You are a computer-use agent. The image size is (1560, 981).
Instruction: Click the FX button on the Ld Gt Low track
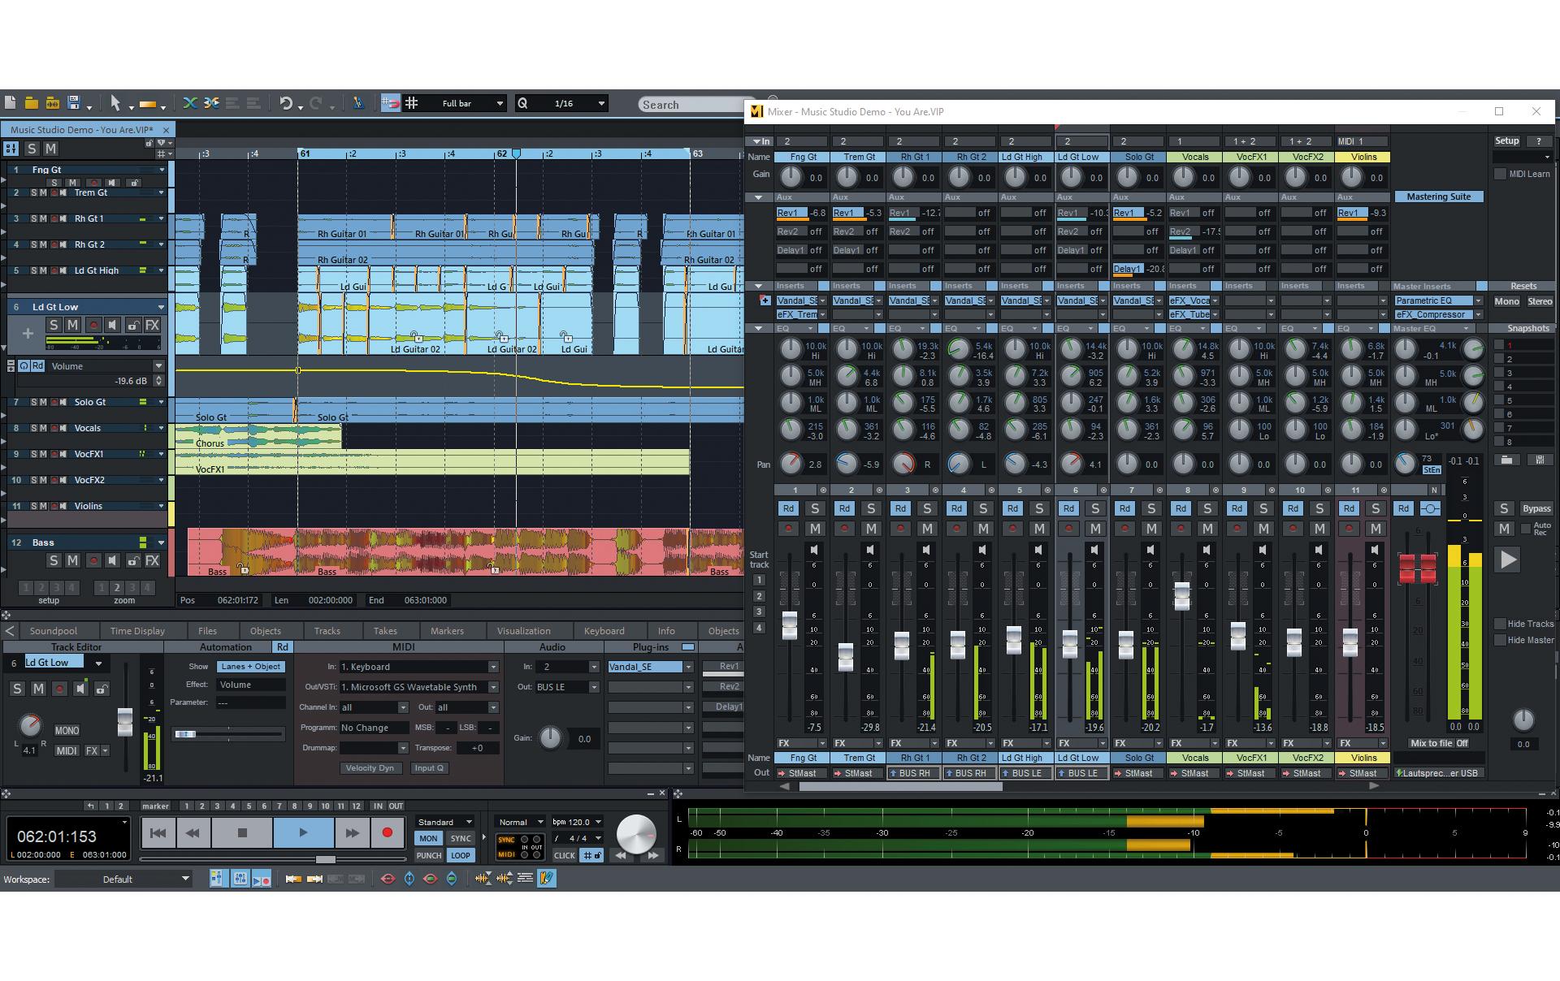[x=152, y=325]
